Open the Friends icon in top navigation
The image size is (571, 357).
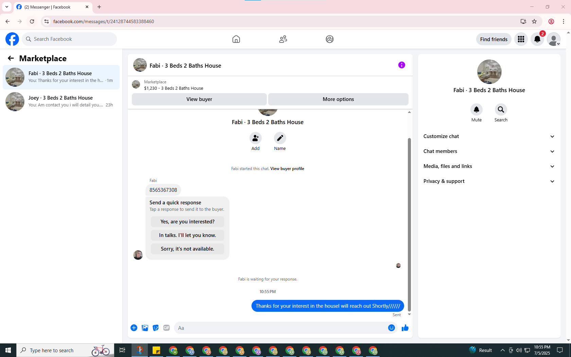(283, 39)
